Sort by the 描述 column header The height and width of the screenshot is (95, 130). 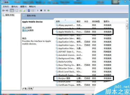point(80,22)
